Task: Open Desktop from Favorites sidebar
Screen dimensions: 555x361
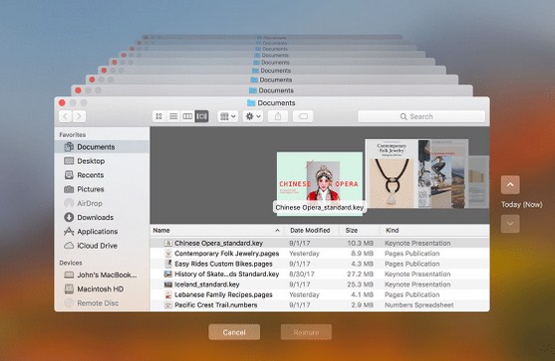Action: [x=102, y=161]
